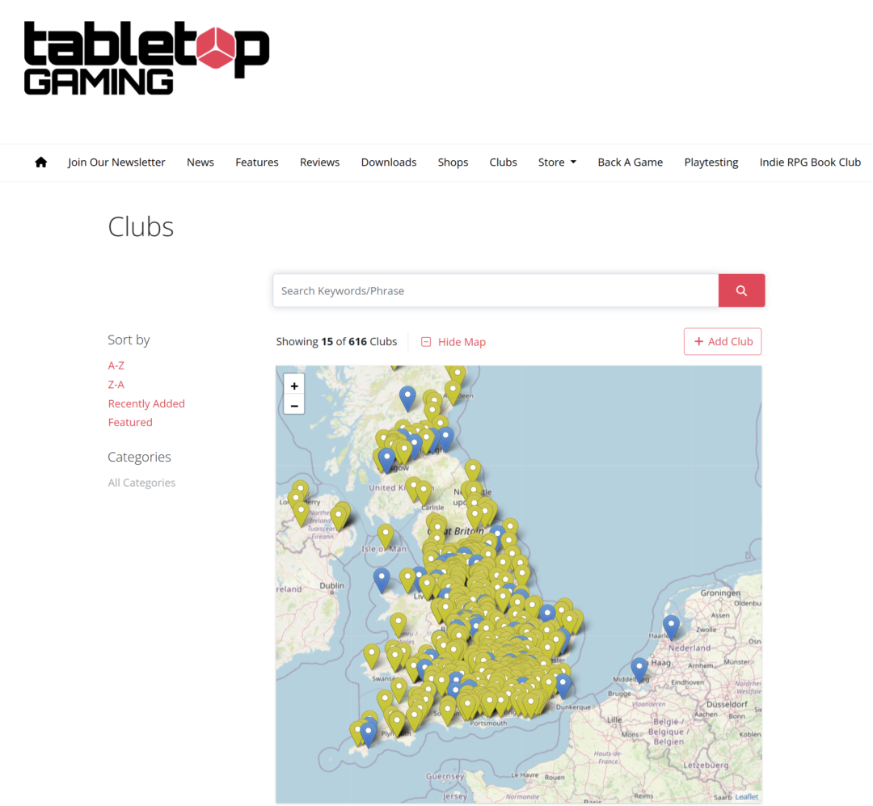Zoom out on the clubs map

pyautogui.click(x=294, y=406)
